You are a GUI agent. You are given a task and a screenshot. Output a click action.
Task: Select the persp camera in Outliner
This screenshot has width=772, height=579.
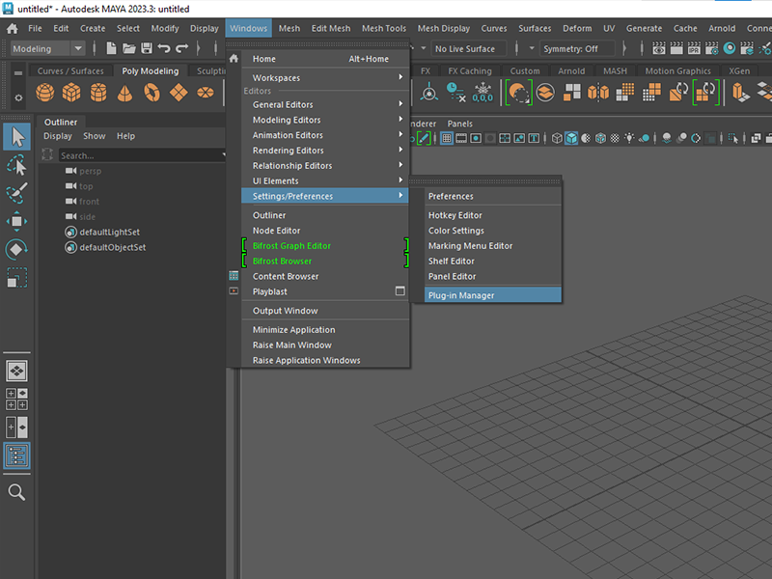(90, 171)
